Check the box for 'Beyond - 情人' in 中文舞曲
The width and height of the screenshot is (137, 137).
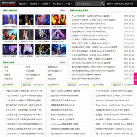[94, 100]
